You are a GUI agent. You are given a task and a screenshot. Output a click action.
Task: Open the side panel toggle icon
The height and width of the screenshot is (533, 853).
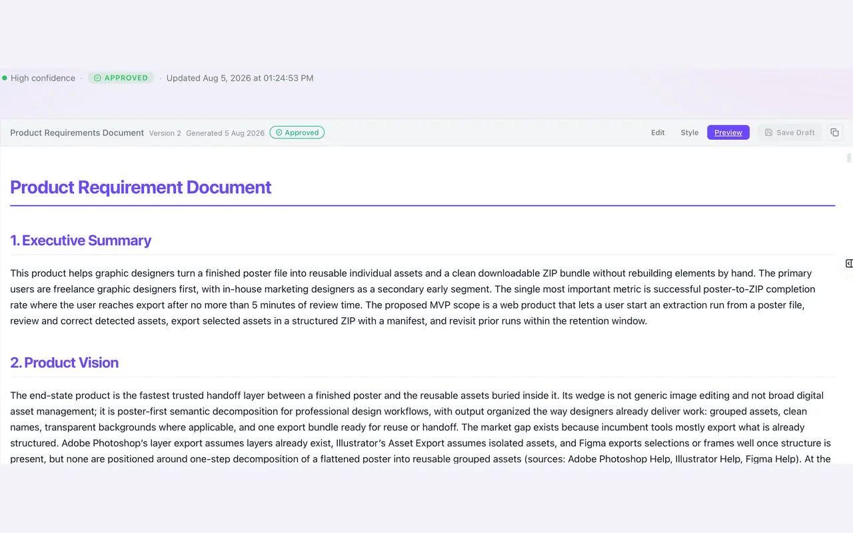tap(849, 264)
